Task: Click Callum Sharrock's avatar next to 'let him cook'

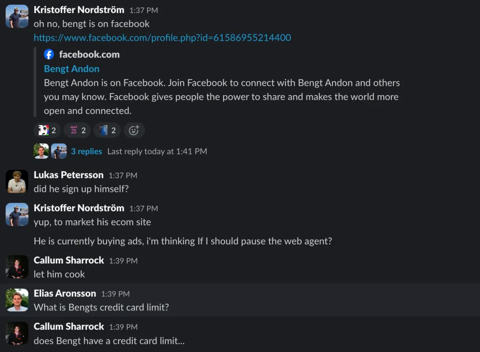Action: (16, 267)
